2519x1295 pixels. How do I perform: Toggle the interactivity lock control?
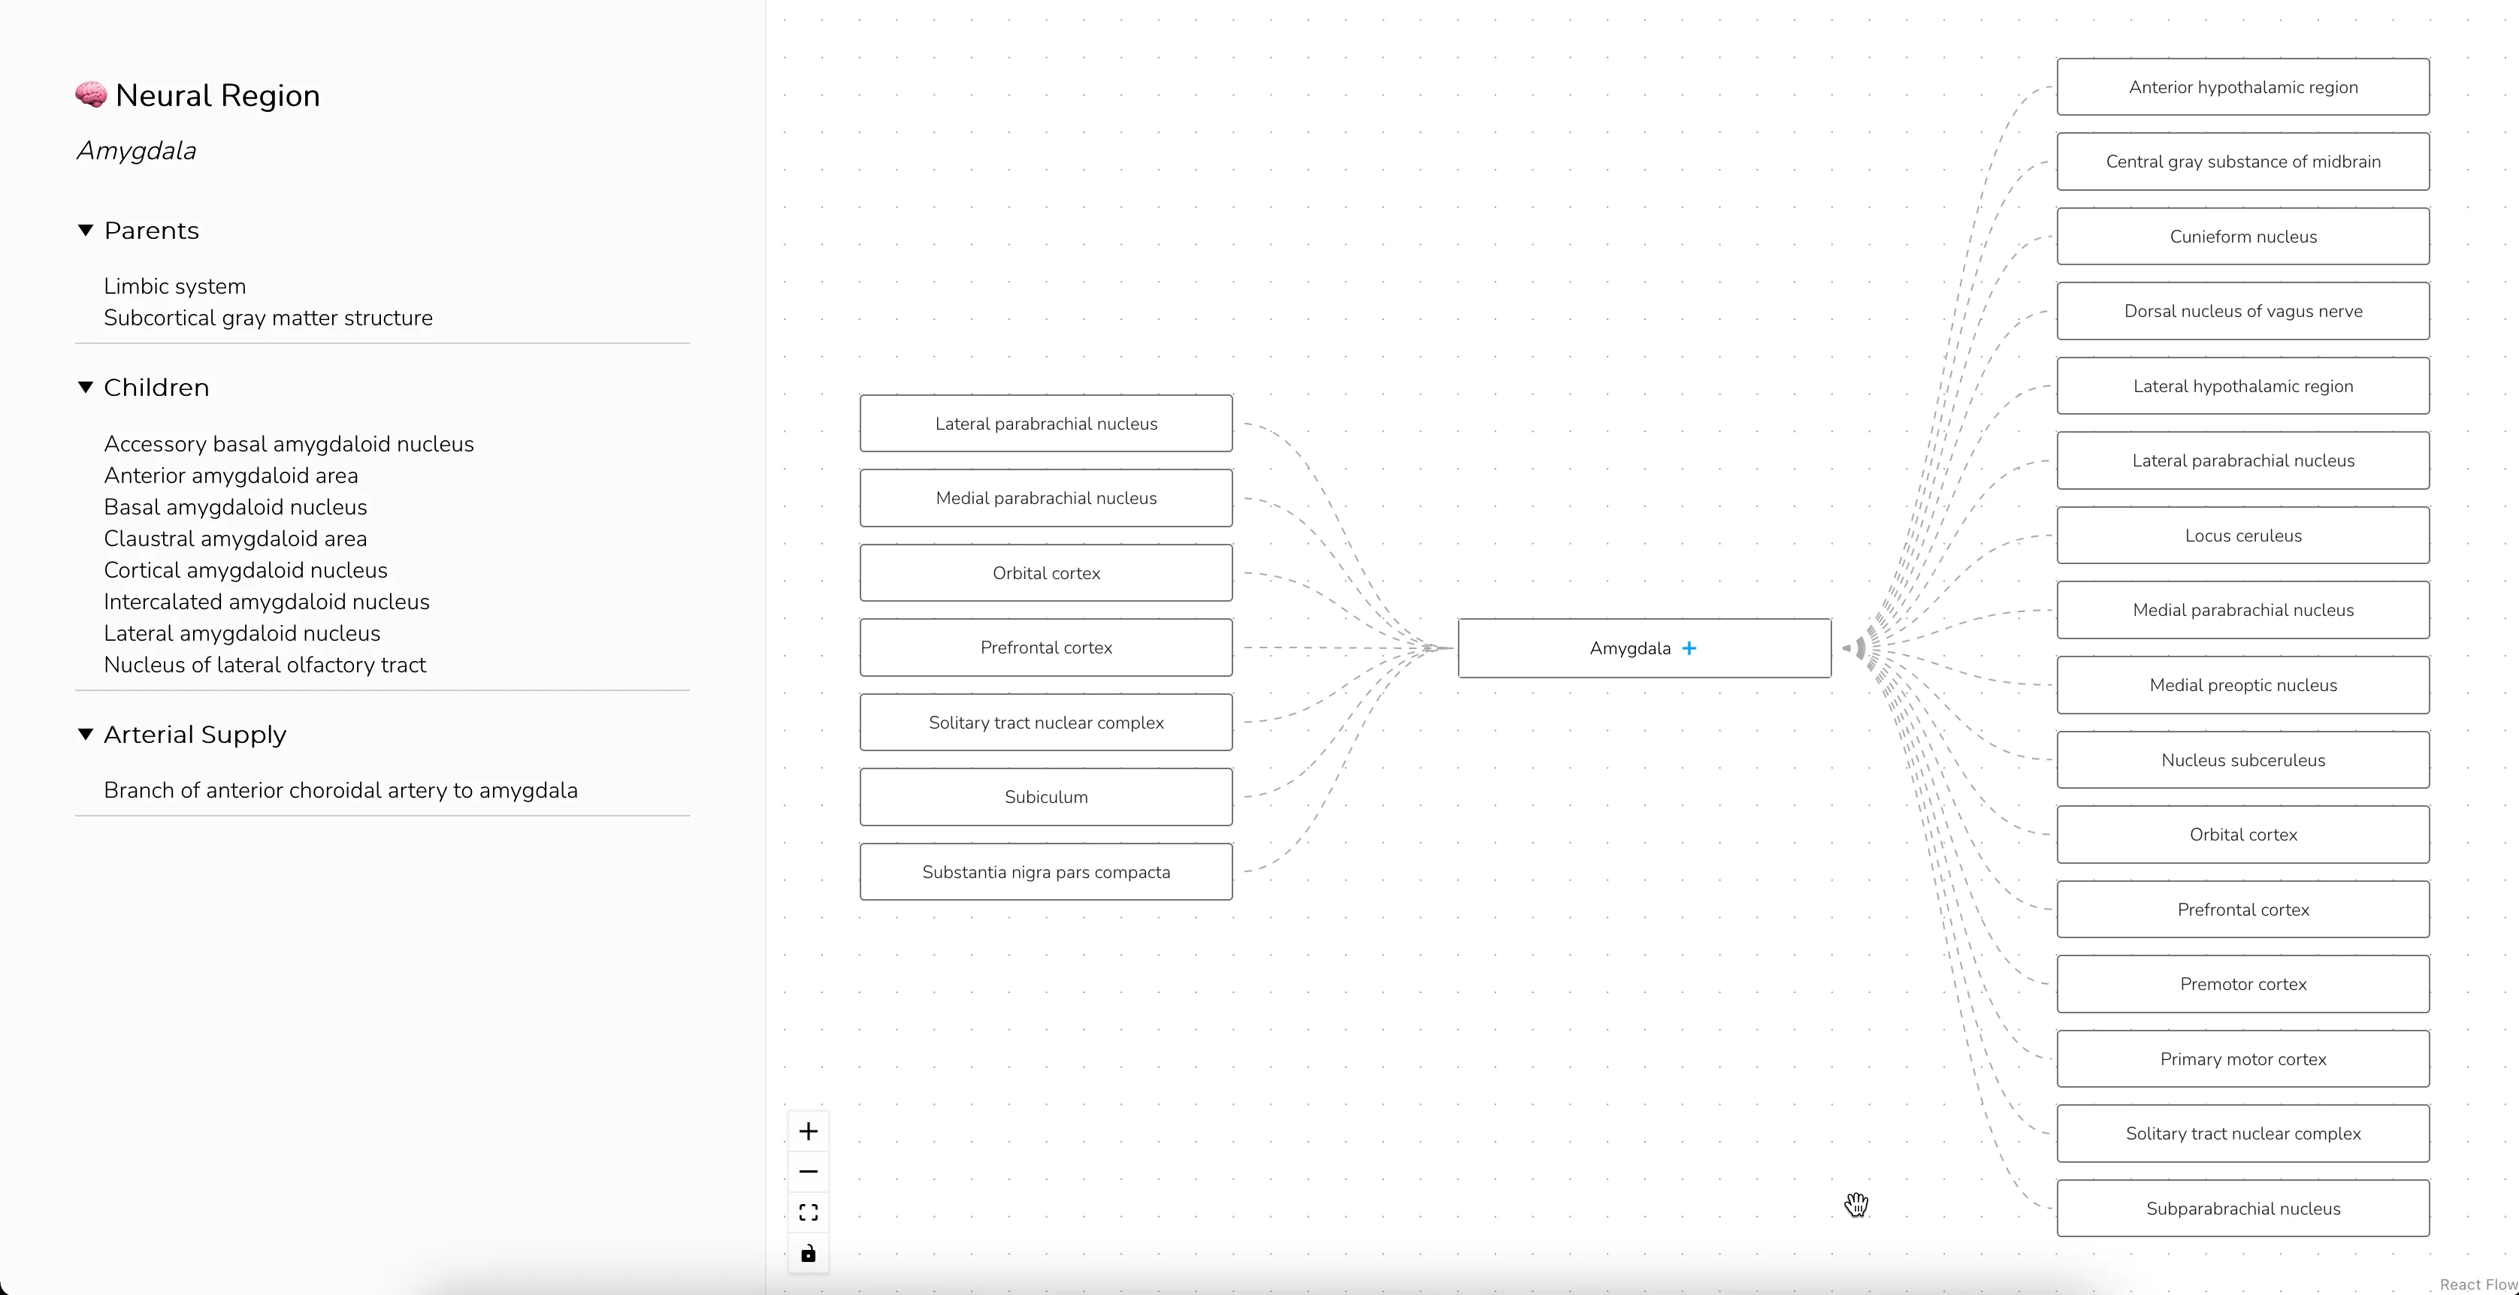click(x=808, y=1253)
